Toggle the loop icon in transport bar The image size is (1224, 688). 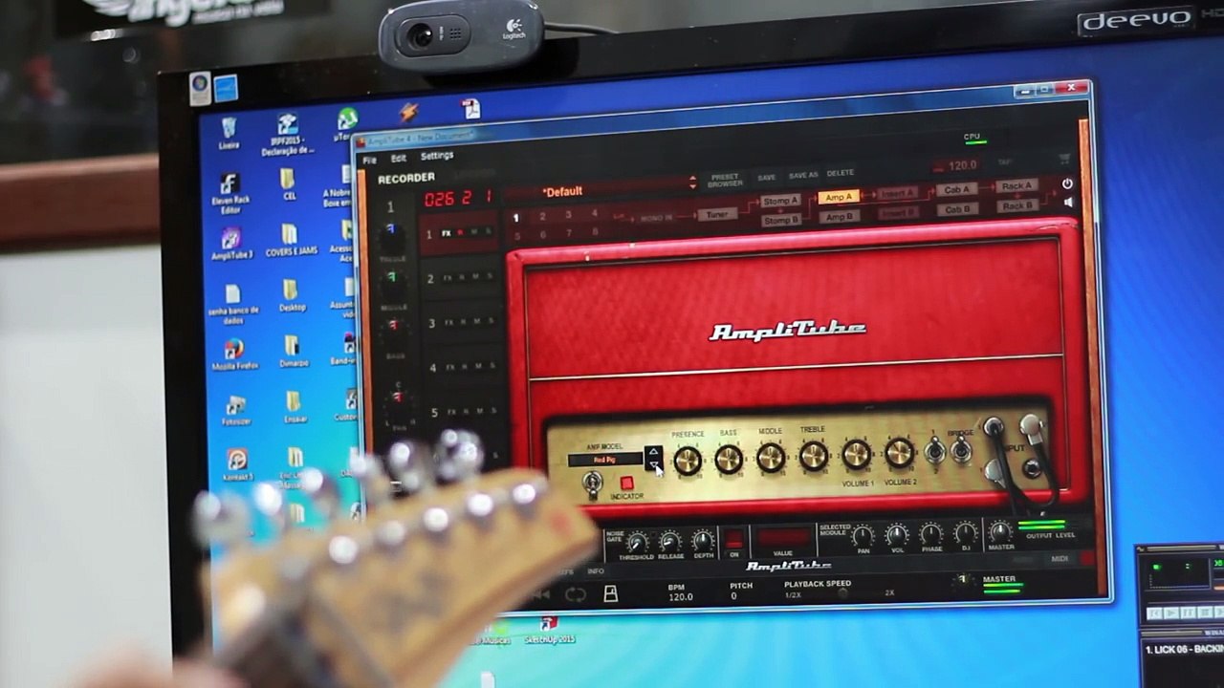[575, 594]
